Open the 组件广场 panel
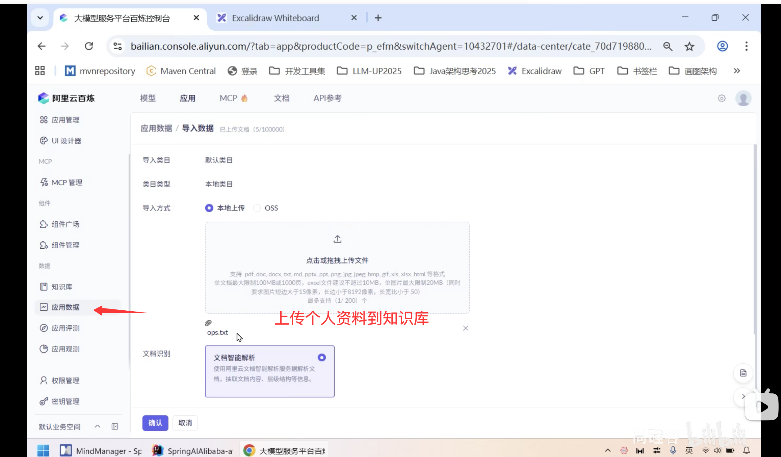 pyautogui.click(x=65, y=224)
